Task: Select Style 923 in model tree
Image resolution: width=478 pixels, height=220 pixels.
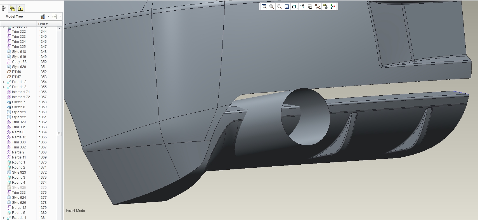Action: 19,172
